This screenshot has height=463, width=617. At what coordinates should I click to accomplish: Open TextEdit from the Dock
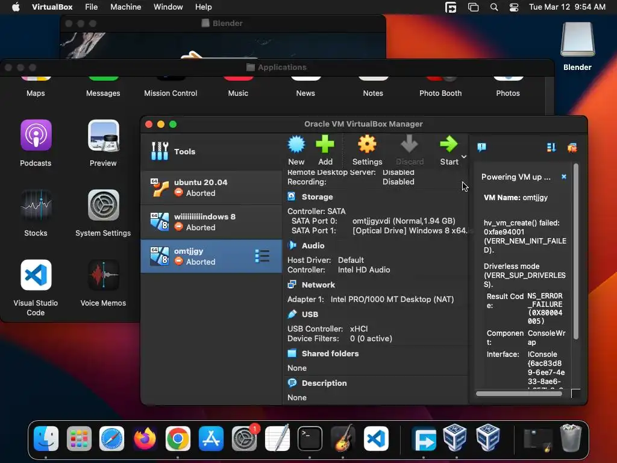point(277,438)
